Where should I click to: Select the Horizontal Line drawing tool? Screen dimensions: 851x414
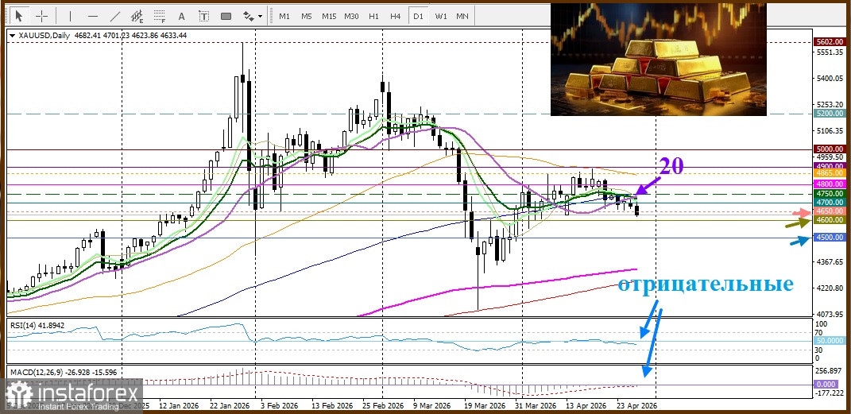point(93,16)
